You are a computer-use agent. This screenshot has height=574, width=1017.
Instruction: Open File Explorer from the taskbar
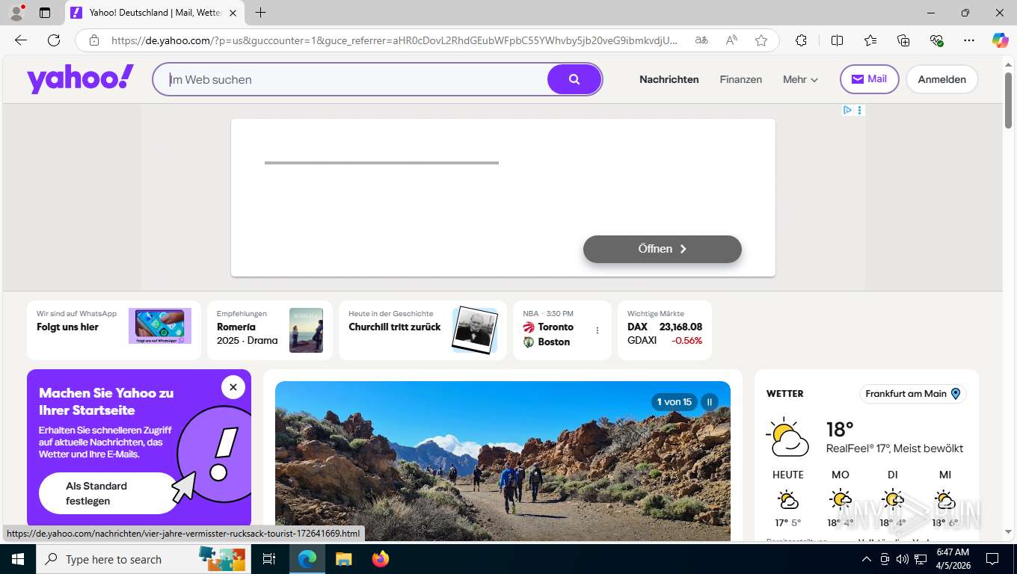click(343, 559)
